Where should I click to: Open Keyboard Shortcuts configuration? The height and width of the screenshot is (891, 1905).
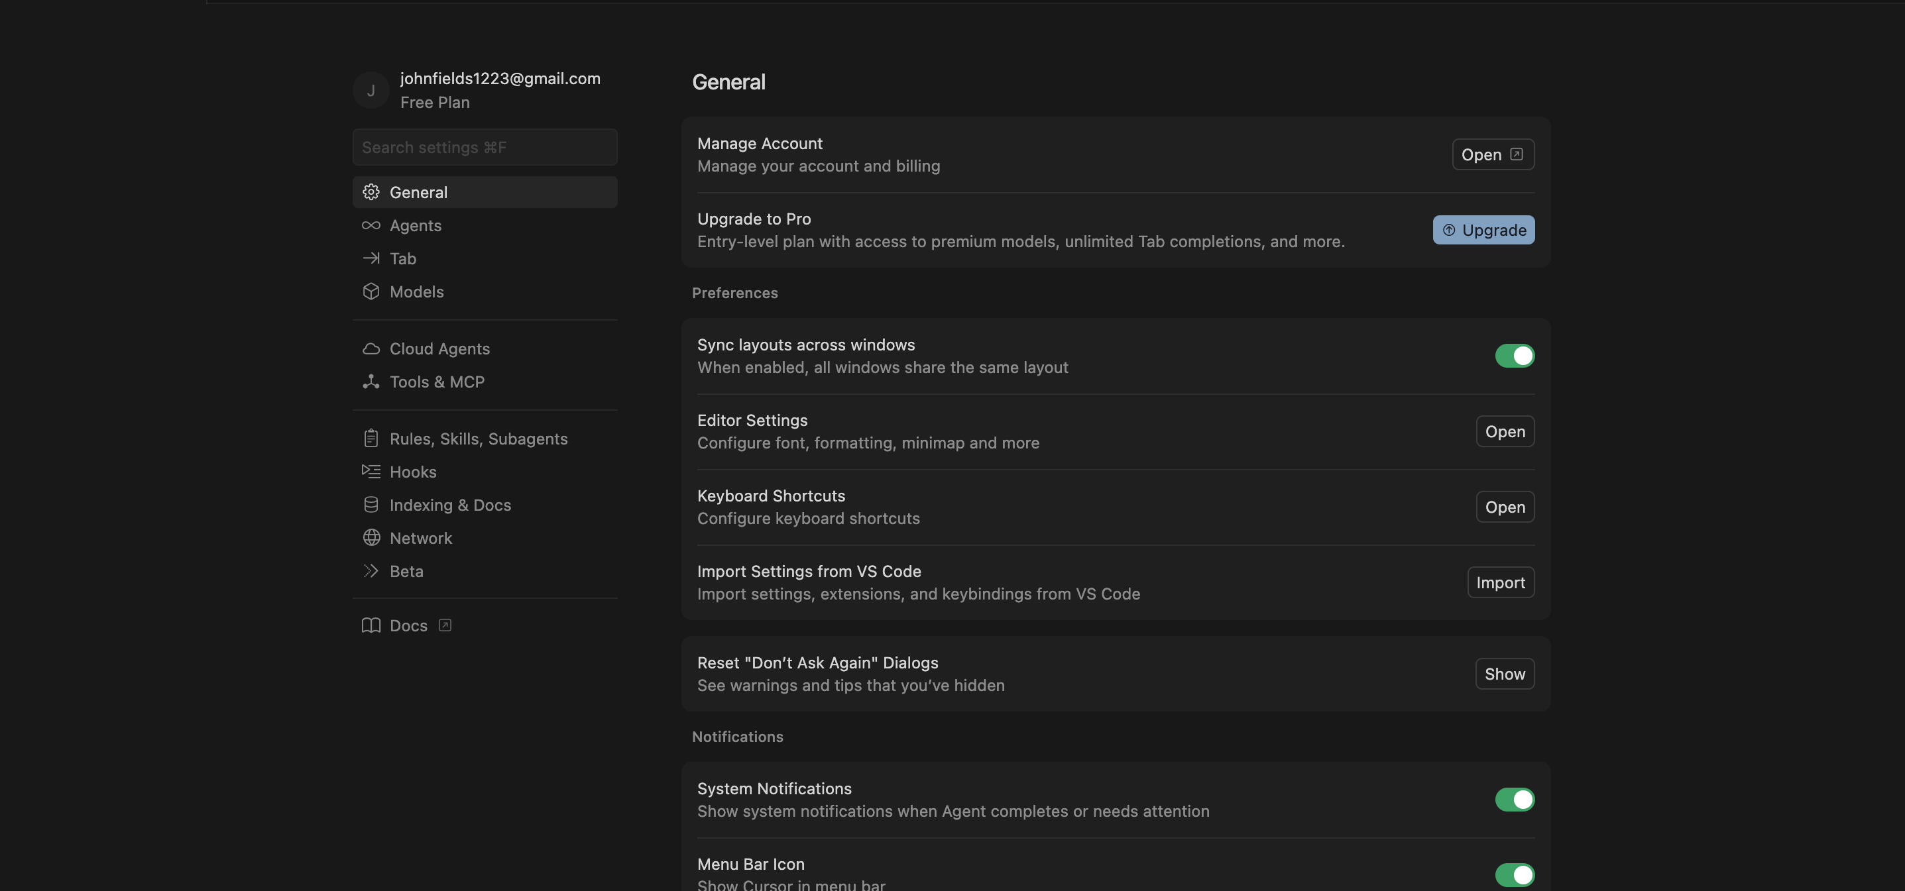tap(1504, 507)
